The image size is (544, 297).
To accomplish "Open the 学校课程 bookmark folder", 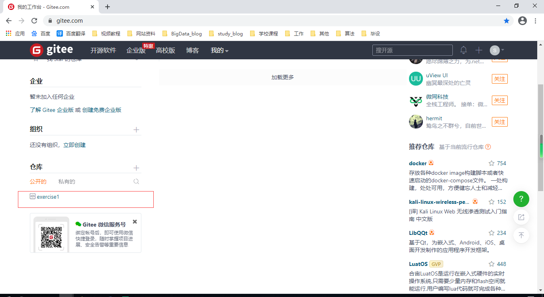I will [x=264, y=33].
